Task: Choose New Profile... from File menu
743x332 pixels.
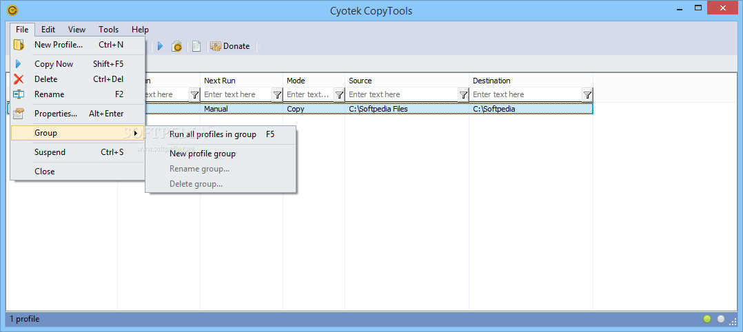Action: tap(78, 45)
